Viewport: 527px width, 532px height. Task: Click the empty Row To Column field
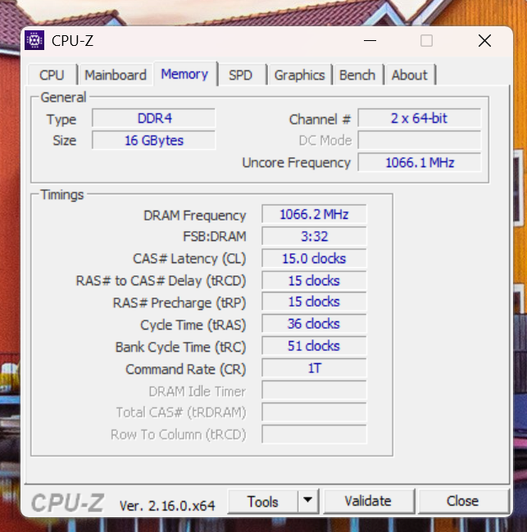tap(314, 434)
